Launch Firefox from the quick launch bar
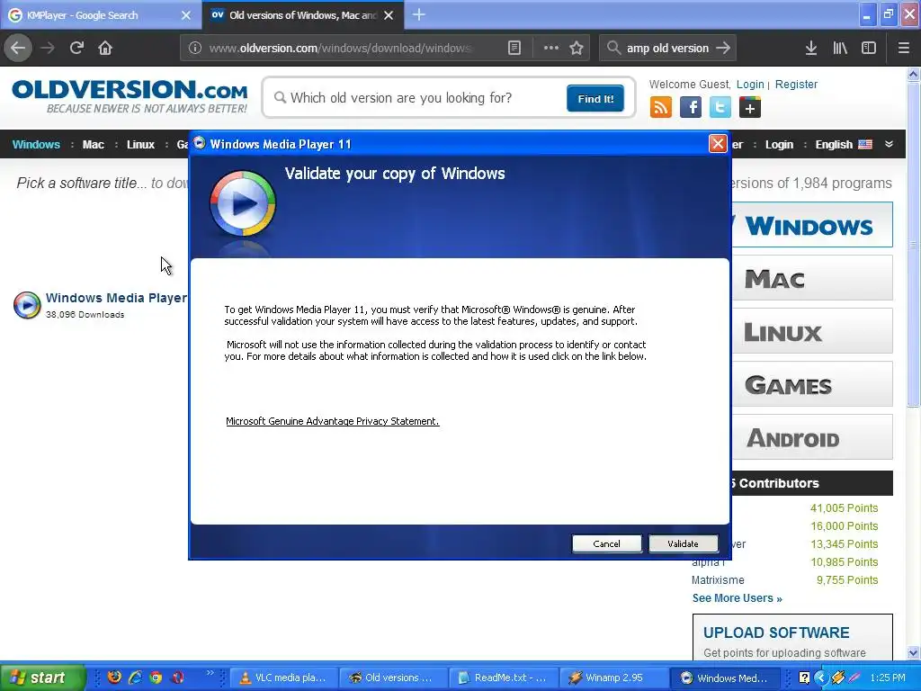 click(114, 677)
